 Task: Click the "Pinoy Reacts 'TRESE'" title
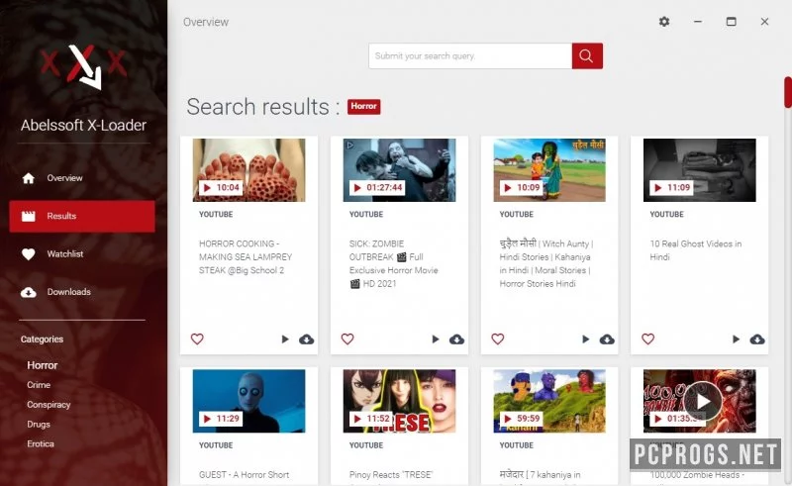(390, 475)
